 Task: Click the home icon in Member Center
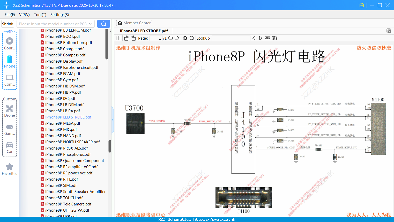pyautogui.click(x=120, y=23)
